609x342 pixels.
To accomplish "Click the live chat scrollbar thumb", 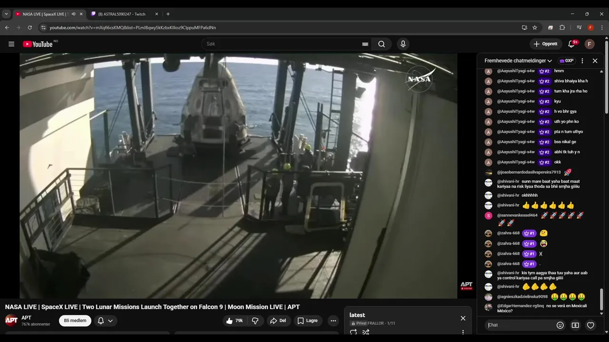I will (x=601, y=300).
